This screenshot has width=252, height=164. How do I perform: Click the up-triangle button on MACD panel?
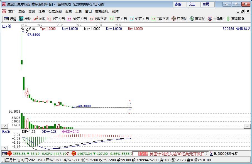tap(5, 148)
